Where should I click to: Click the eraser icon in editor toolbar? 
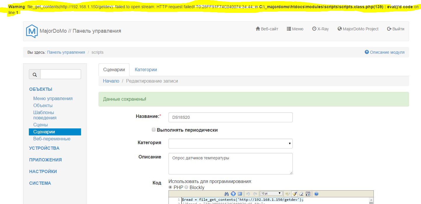pos(301,194)
